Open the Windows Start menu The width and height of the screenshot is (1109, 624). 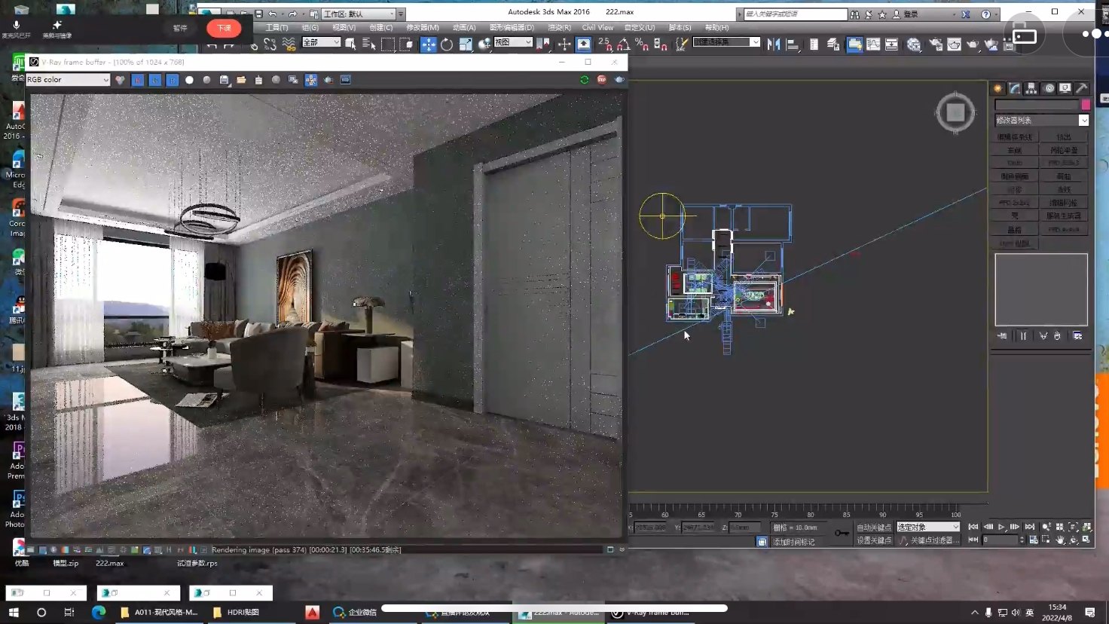click(x=13, y=612)
